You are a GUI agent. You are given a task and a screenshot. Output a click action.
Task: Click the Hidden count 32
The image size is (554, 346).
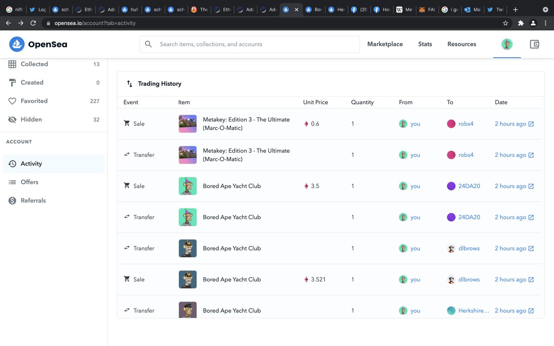[96, 119]
